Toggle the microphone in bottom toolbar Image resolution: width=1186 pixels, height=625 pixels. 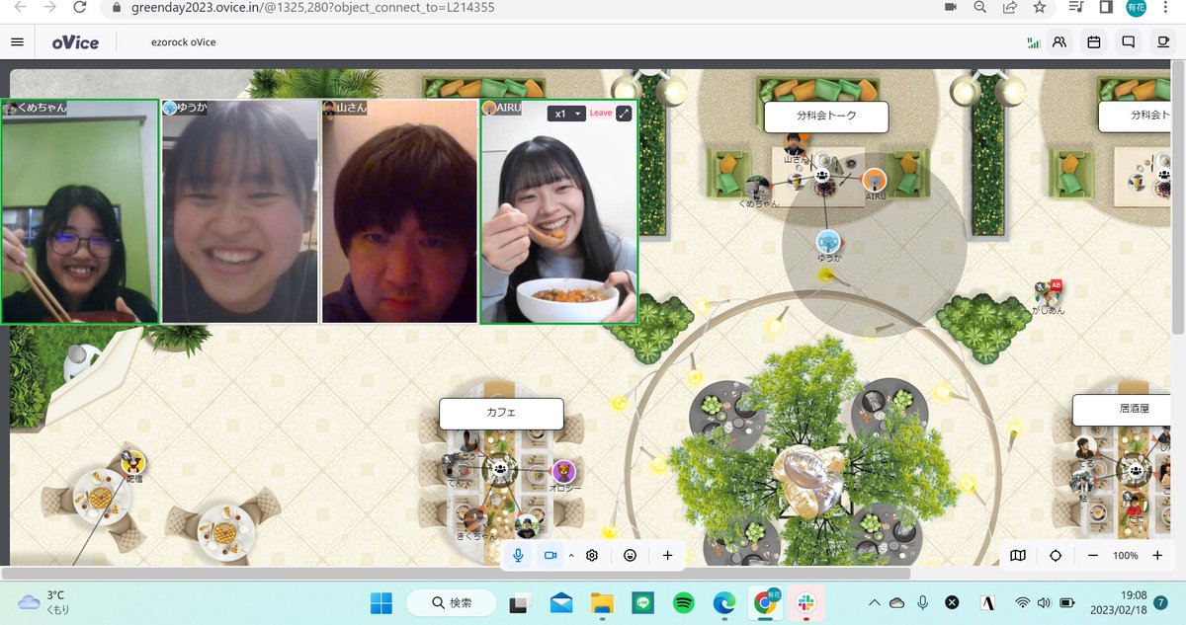click(517, 555)
